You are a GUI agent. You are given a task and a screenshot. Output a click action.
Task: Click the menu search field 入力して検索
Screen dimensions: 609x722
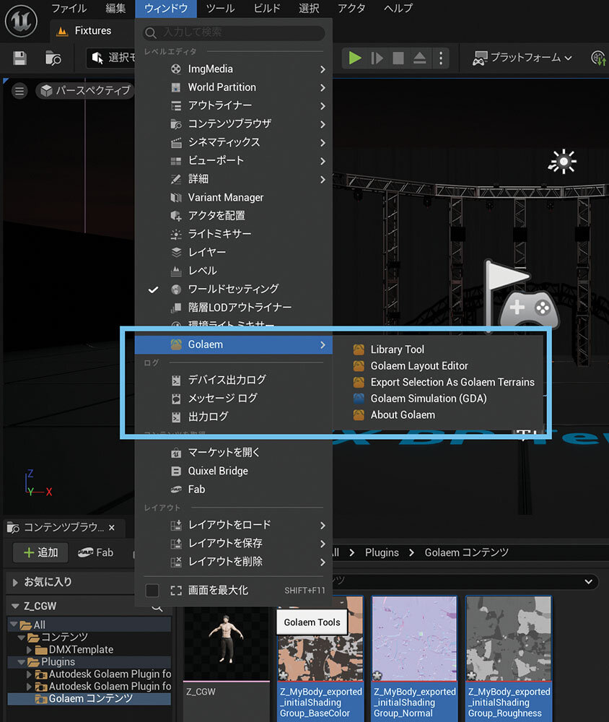[235, 32]
